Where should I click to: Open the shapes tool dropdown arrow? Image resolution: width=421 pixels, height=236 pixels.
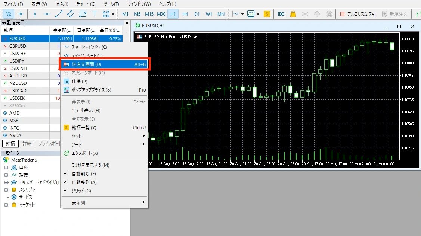tap(113, 14)
